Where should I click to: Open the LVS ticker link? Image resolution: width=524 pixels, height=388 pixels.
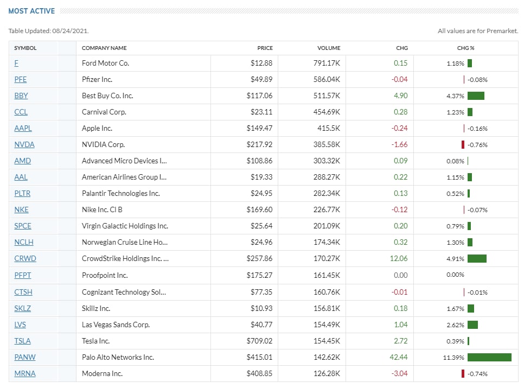[20, 325]
